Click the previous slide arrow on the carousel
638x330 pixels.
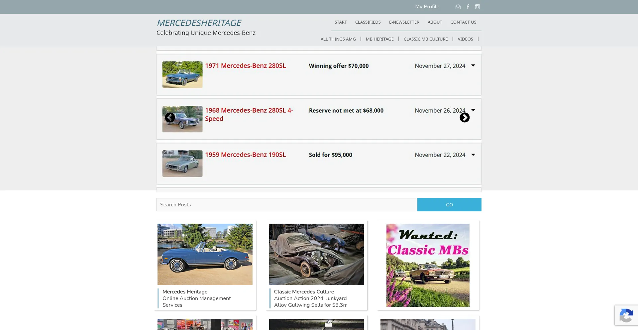pos(170,118)
